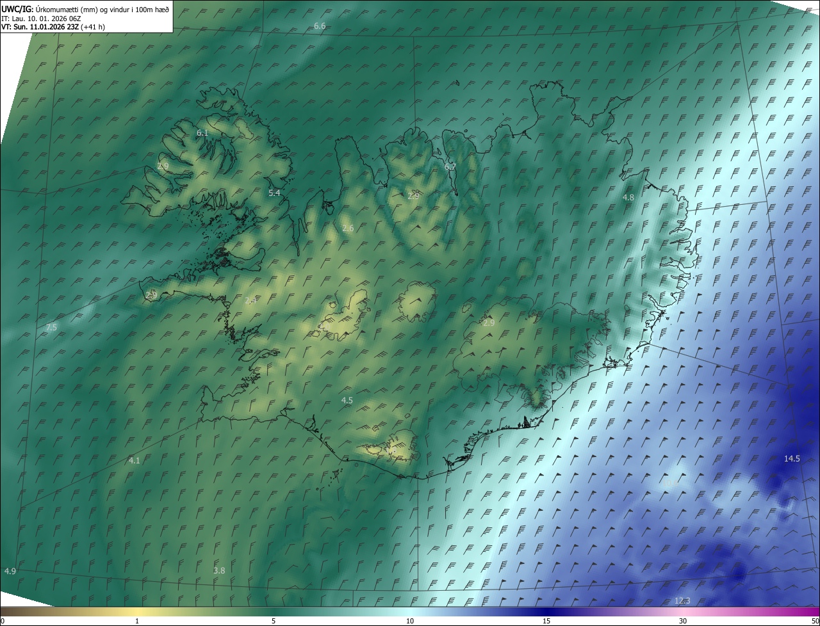
Task: Click the '10' tick on the color scale
Action: 410,622
